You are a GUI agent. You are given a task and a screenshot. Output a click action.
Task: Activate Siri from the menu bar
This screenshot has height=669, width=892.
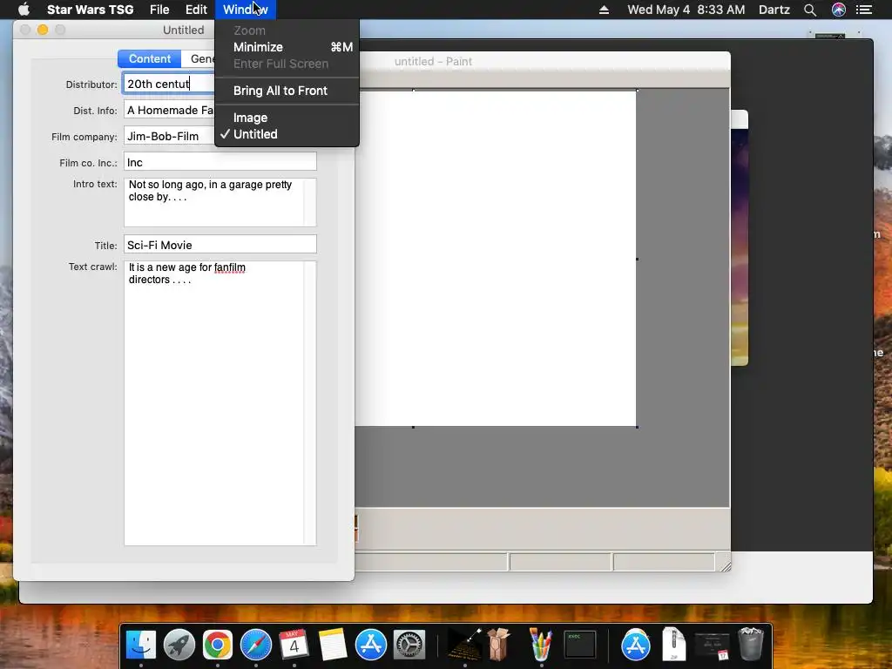click(839, 10)
